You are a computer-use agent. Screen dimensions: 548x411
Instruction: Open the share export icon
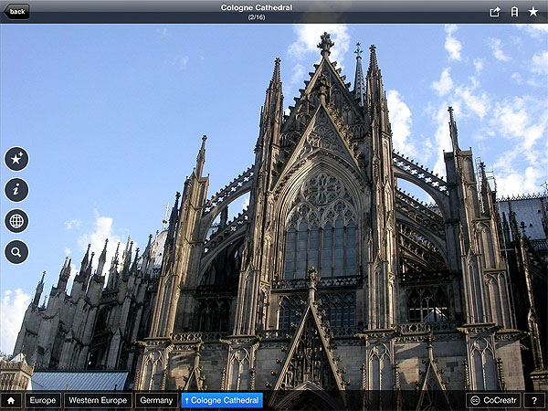pos(495,12)
